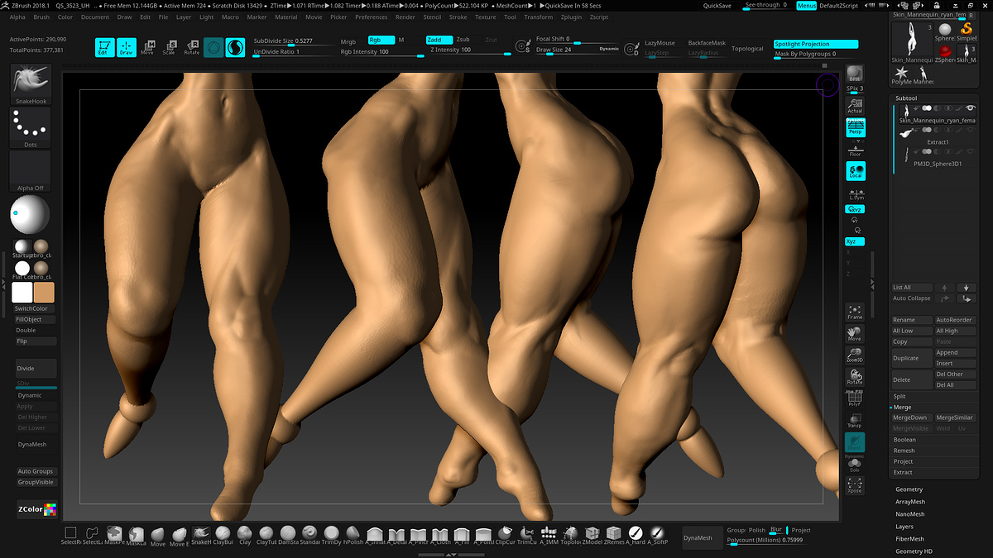
Task: Open the Brush menu
Action: (41, 17)
